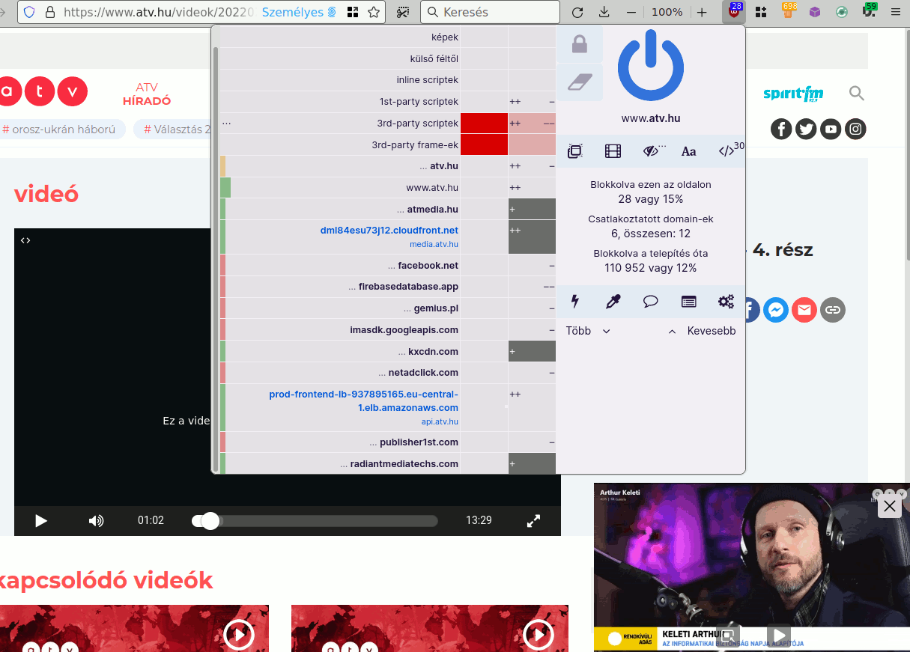Open the ATV Instagram page icon

(x=855, y=130)
